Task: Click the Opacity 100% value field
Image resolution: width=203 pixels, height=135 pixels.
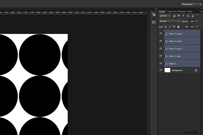Action: (x=192, y=21)
